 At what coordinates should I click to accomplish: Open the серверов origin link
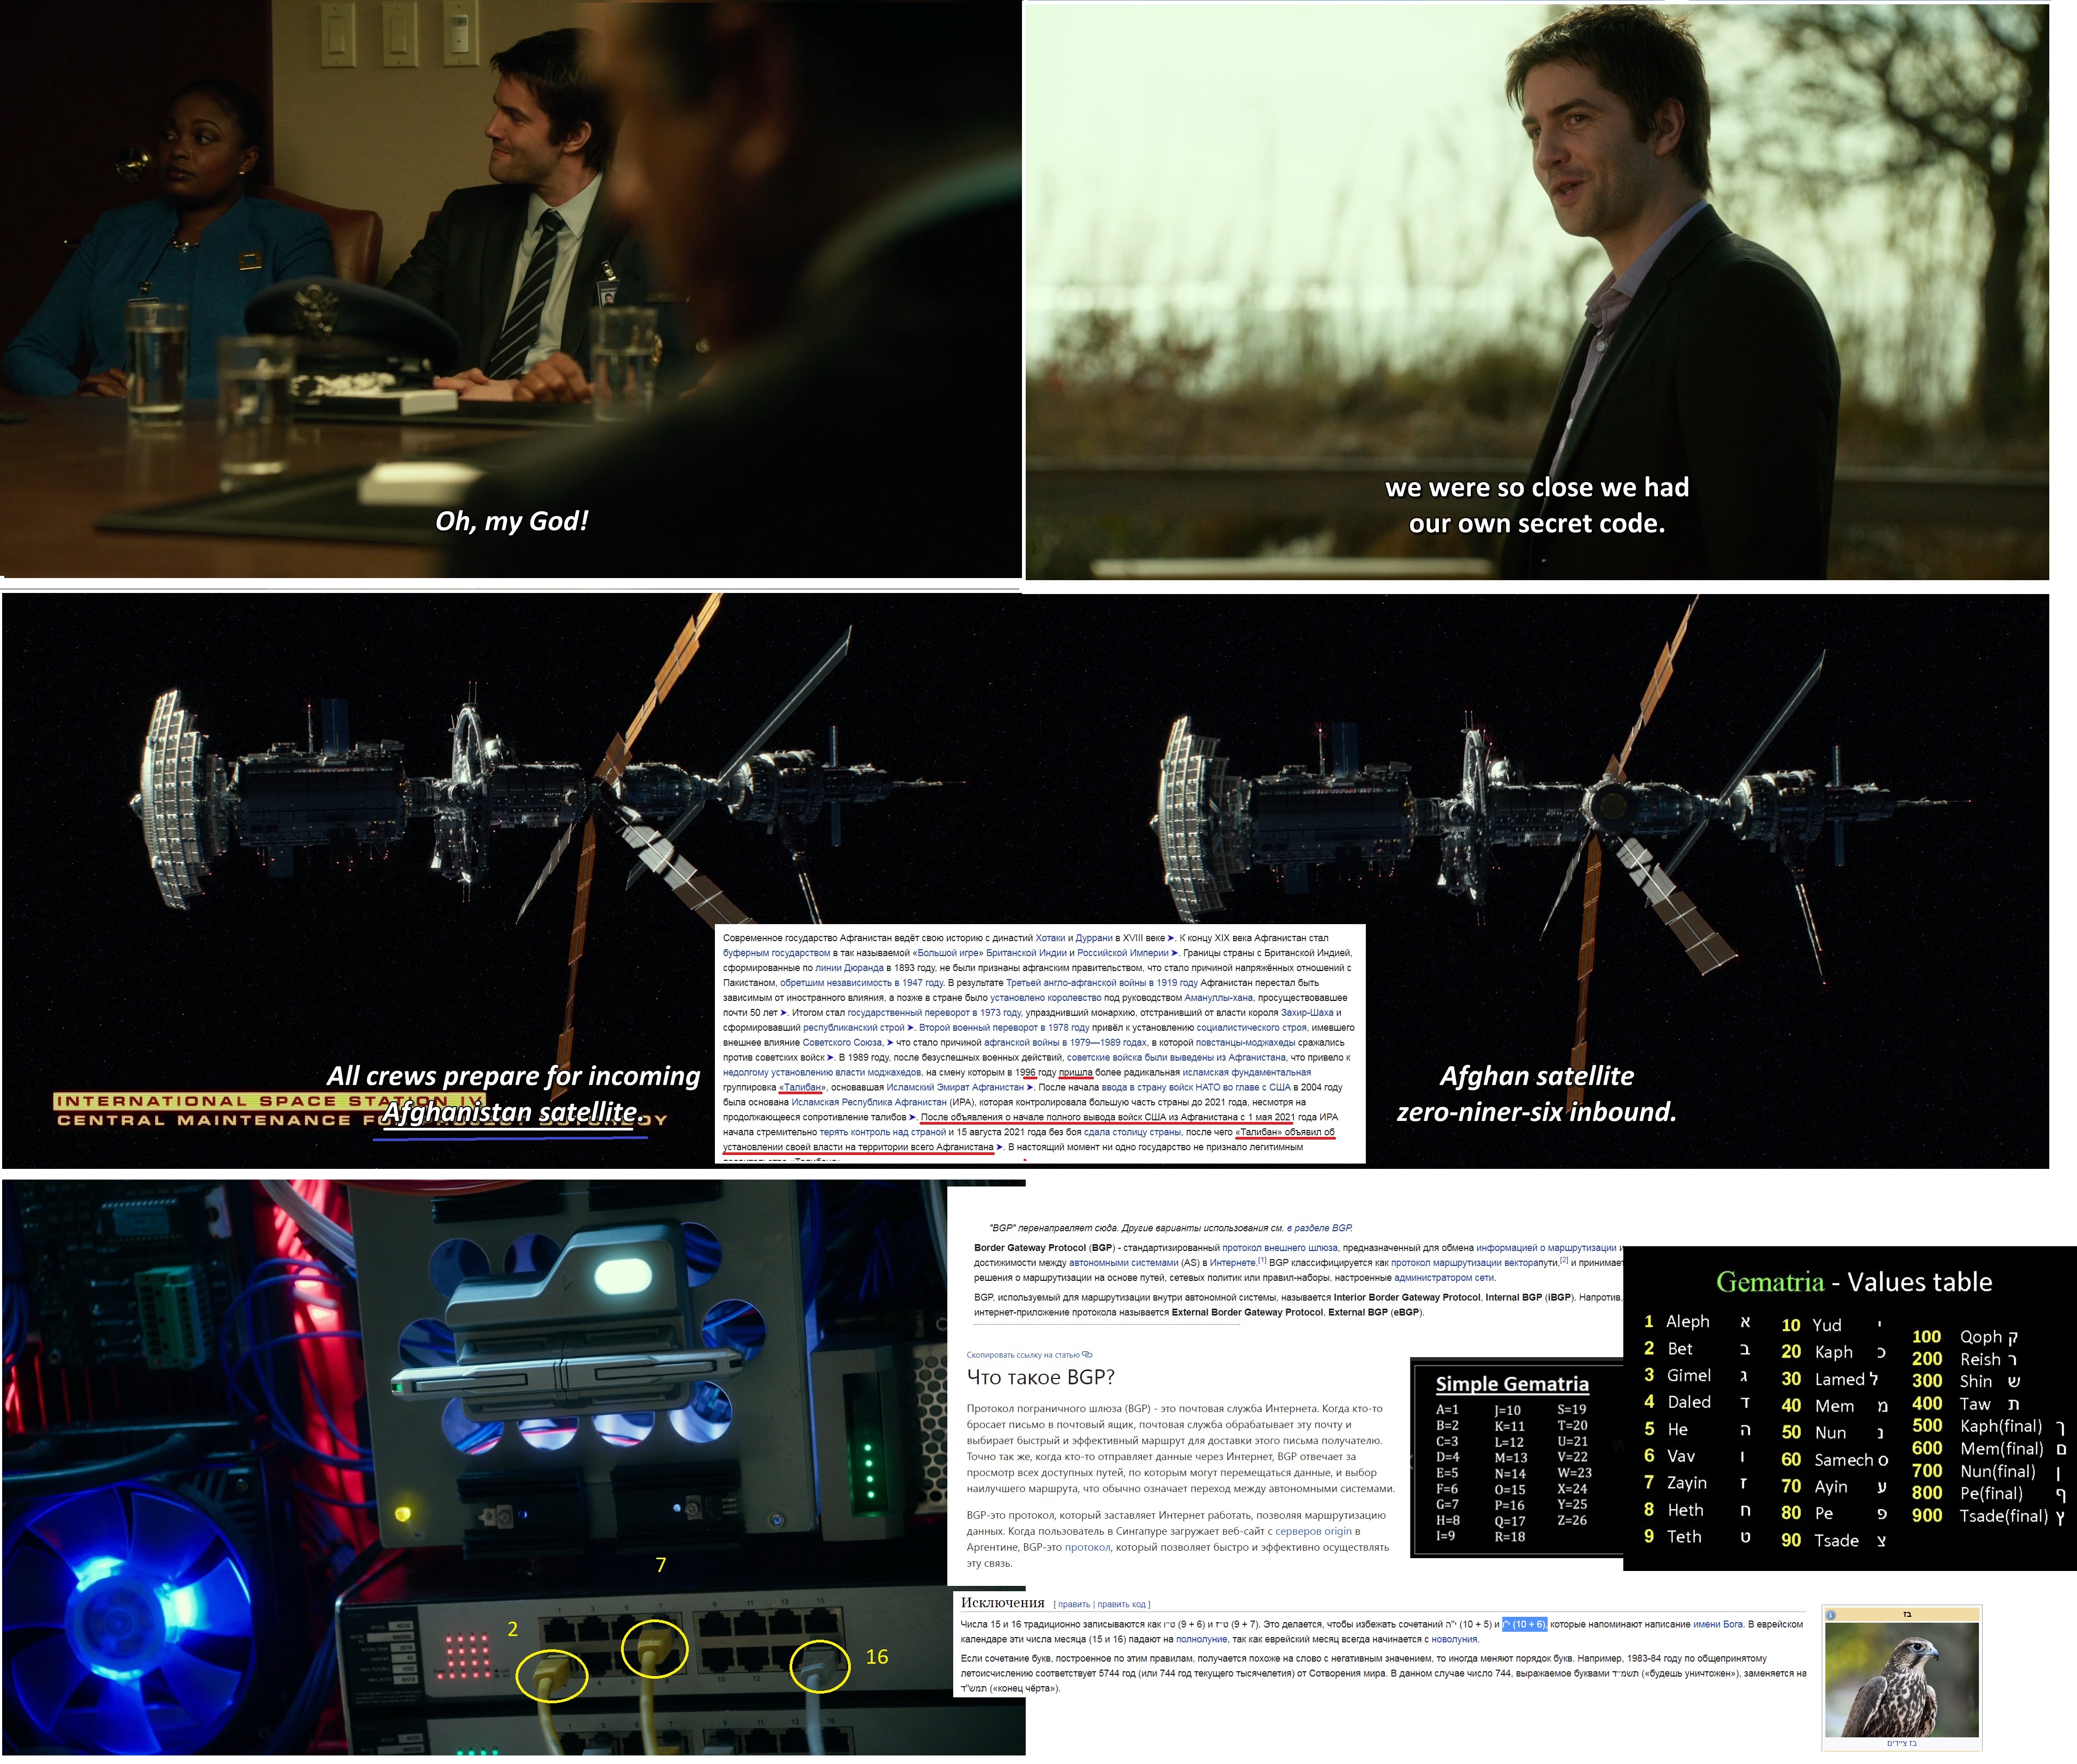coord(1314,1531)
